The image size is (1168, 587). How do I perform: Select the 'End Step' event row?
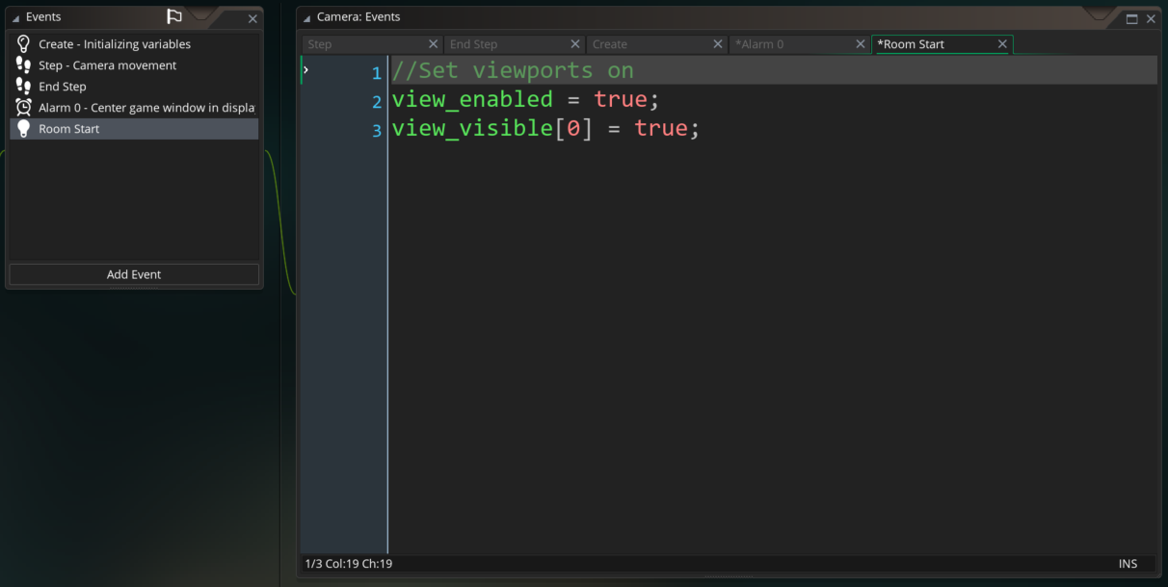[134, 87]
